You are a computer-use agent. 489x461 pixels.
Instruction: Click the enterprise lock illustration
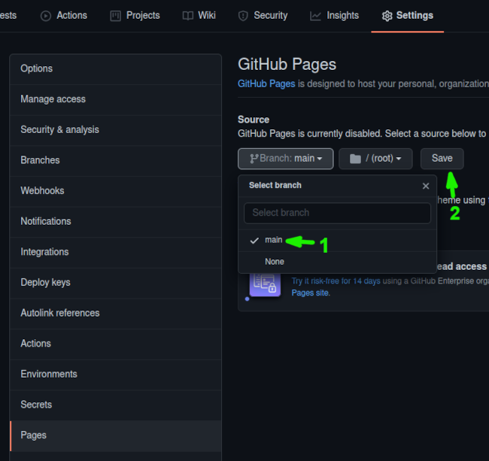[265, 284]
